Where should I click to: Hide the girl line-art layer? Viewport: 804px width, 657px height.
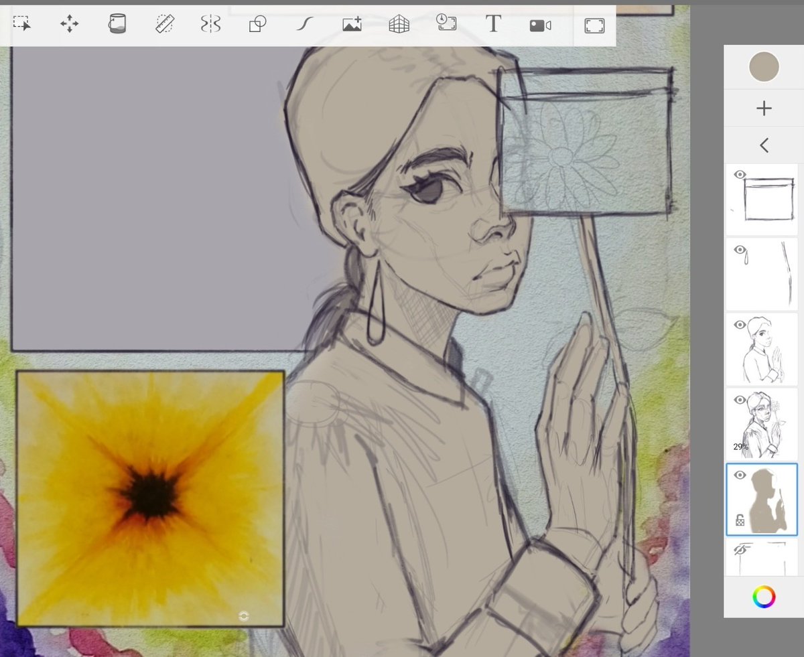(x=740, y=325)
